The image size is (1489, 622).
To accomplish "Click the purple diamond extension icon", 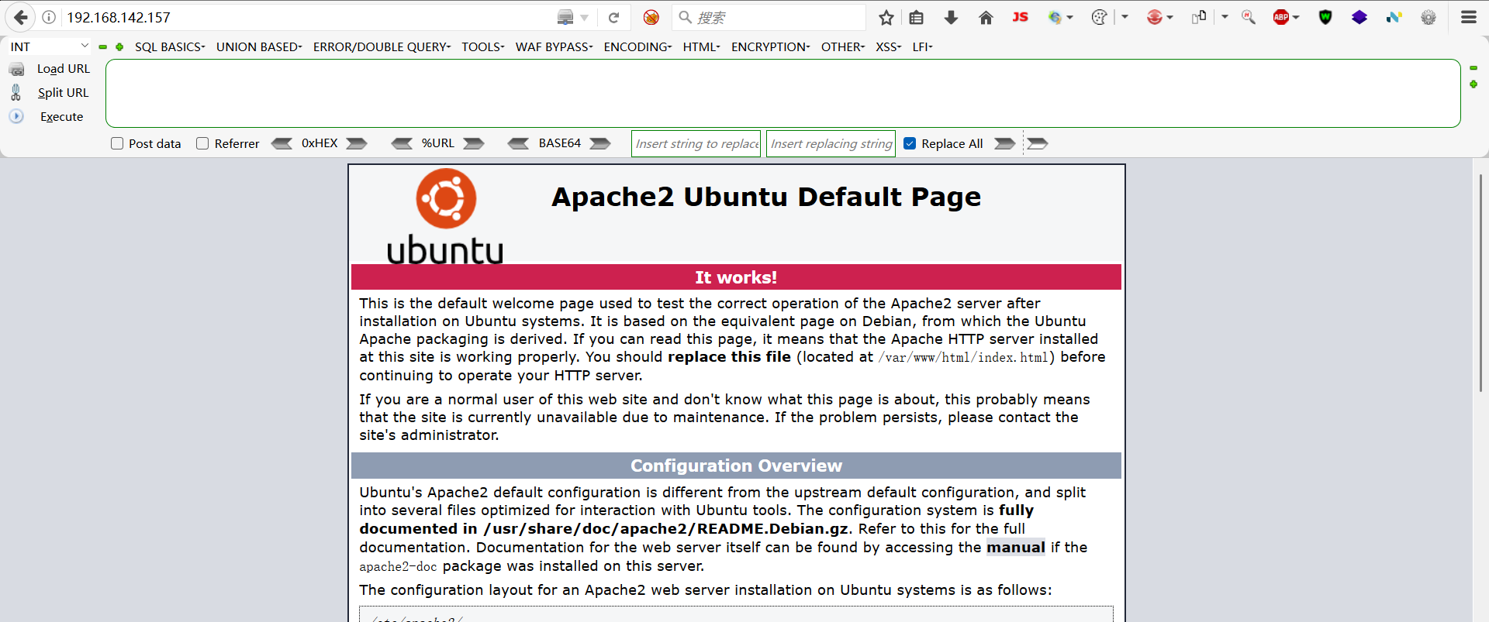I will pos(1359,17).
